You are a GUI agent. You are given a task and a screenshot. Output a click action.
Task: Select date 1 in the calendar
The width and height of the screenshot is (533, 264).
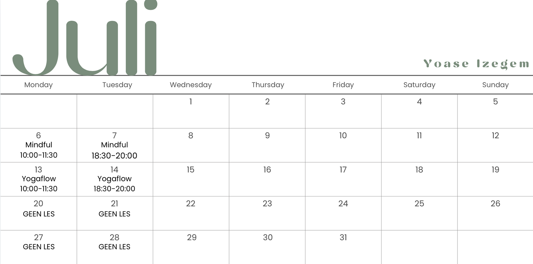(x=191, y=102)
